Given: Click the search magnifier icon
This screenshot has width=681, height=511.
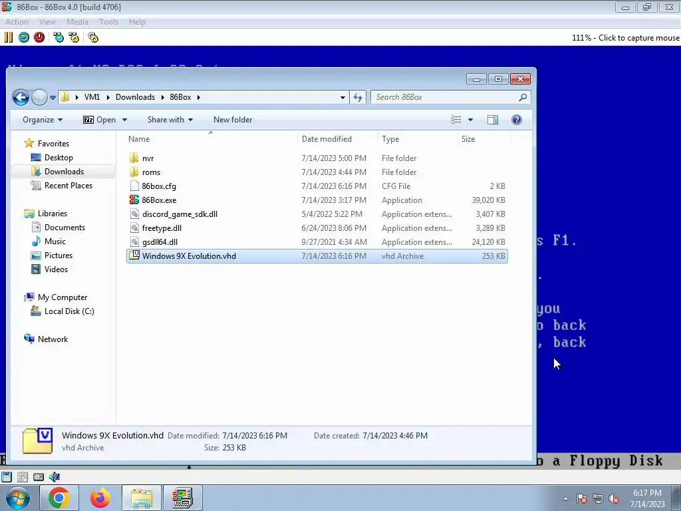Looking at the screenshot, I should pyautogui.click(x=523, y=97).
